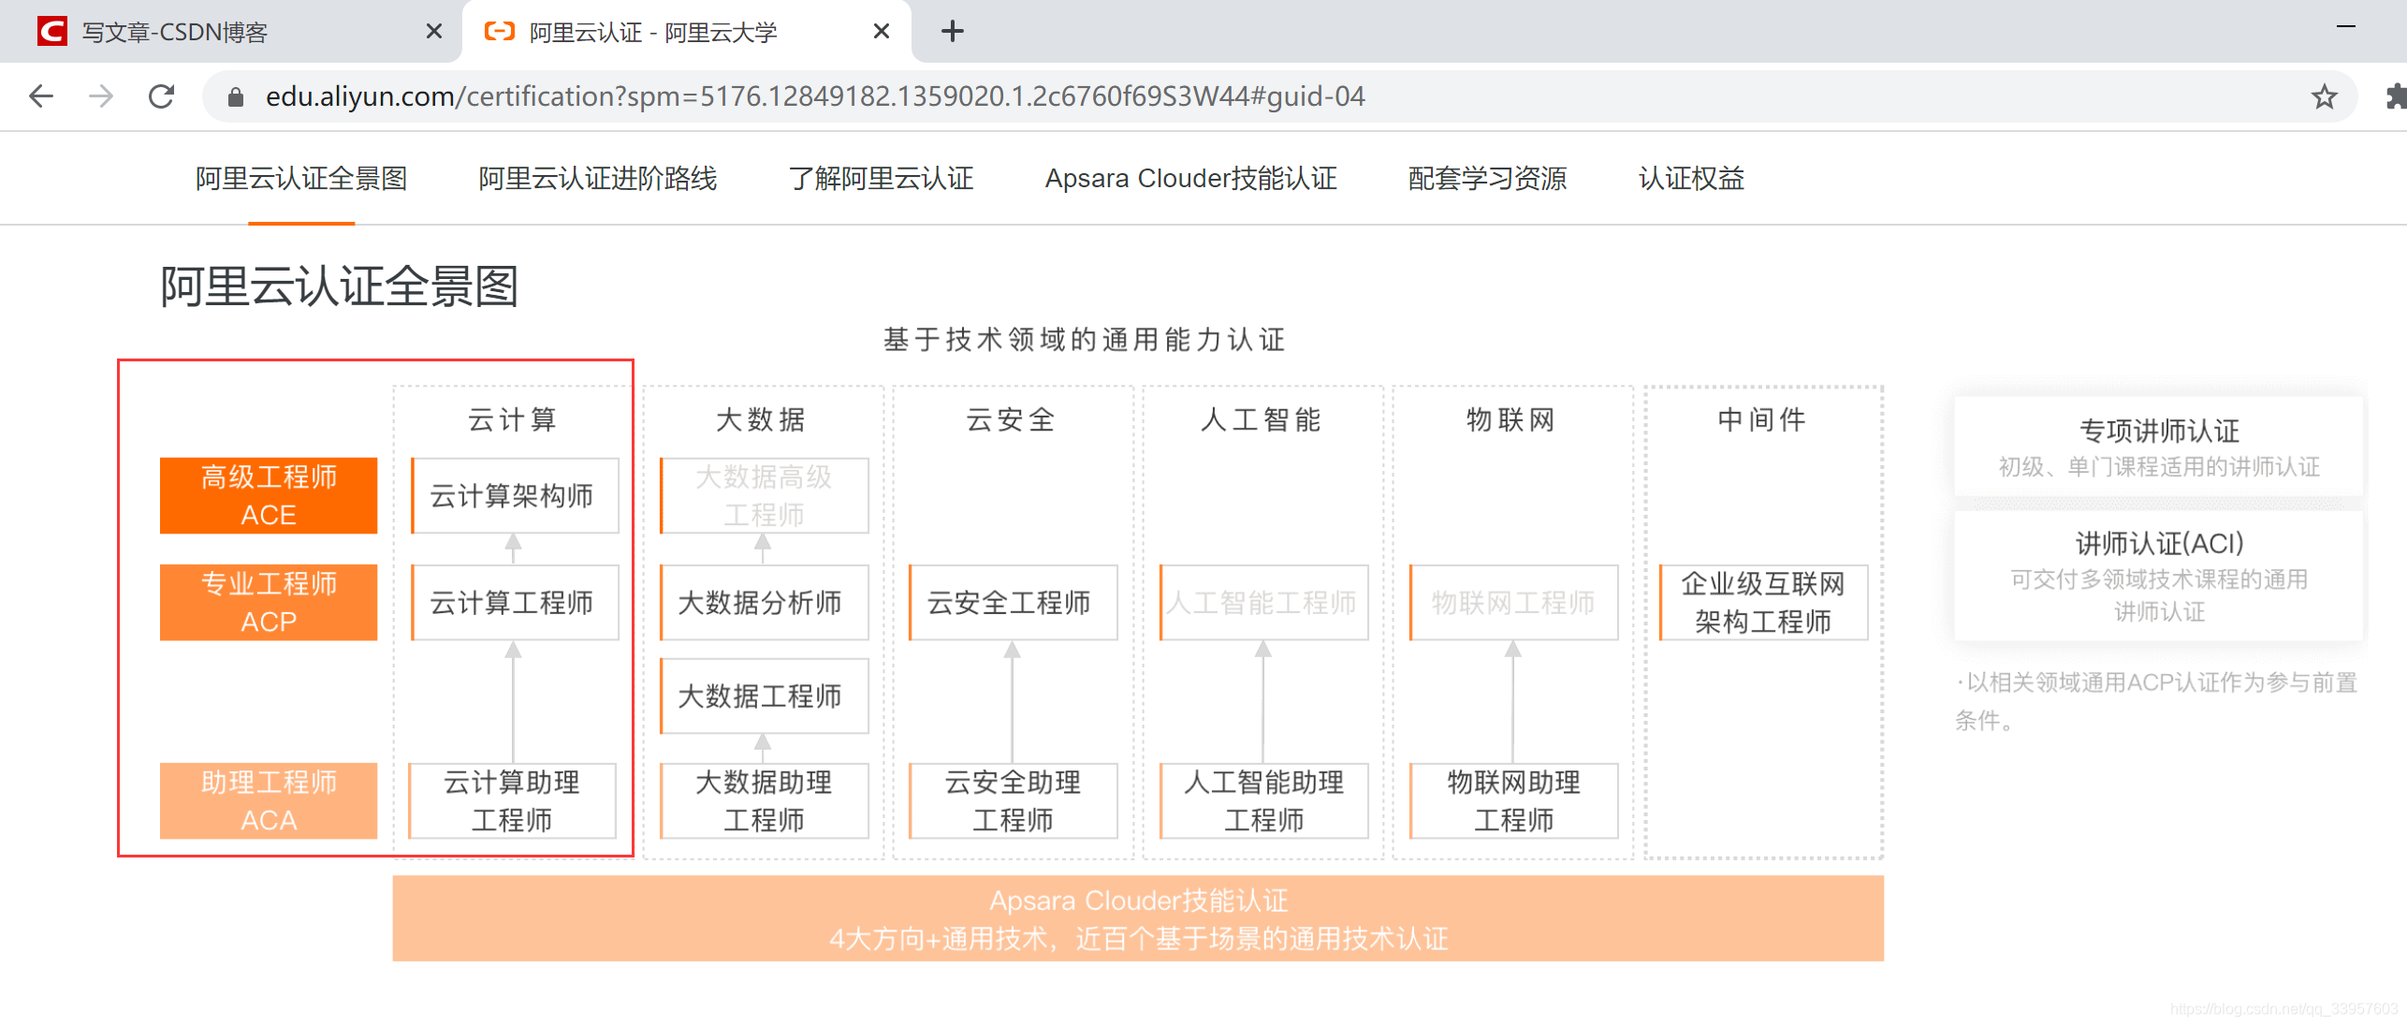Select the 云计算工程师 certification box

coord(515,602)
